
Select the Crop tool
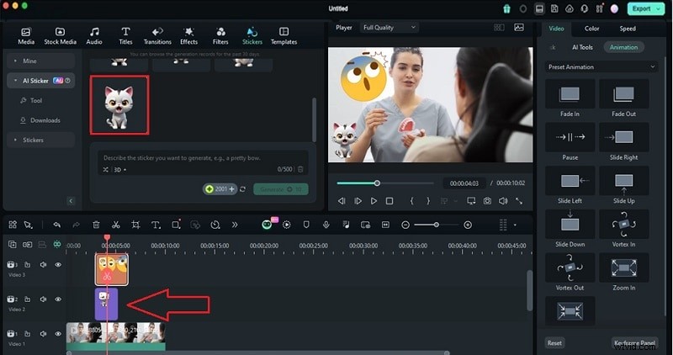(135, 225)
